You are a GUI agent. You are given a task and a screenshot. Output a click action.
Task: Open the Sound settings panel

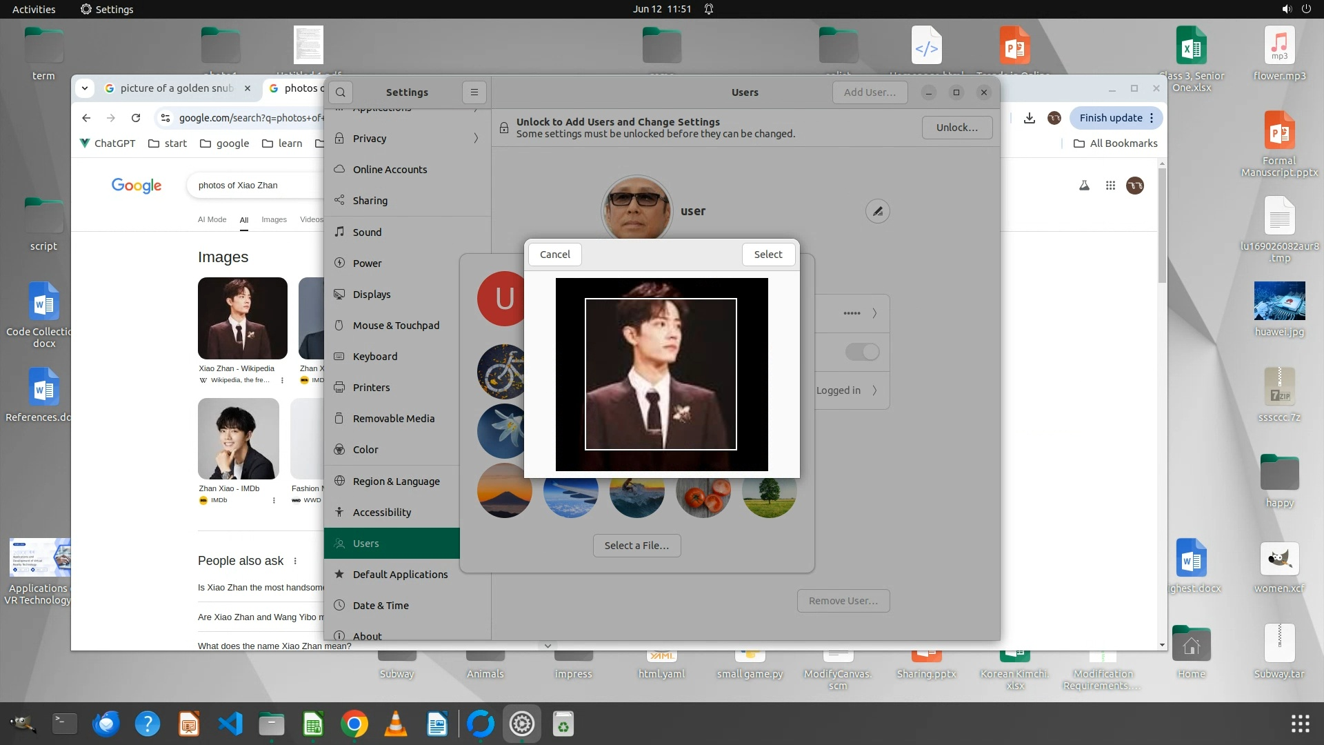pyautogui.click(x=367, y=232)
